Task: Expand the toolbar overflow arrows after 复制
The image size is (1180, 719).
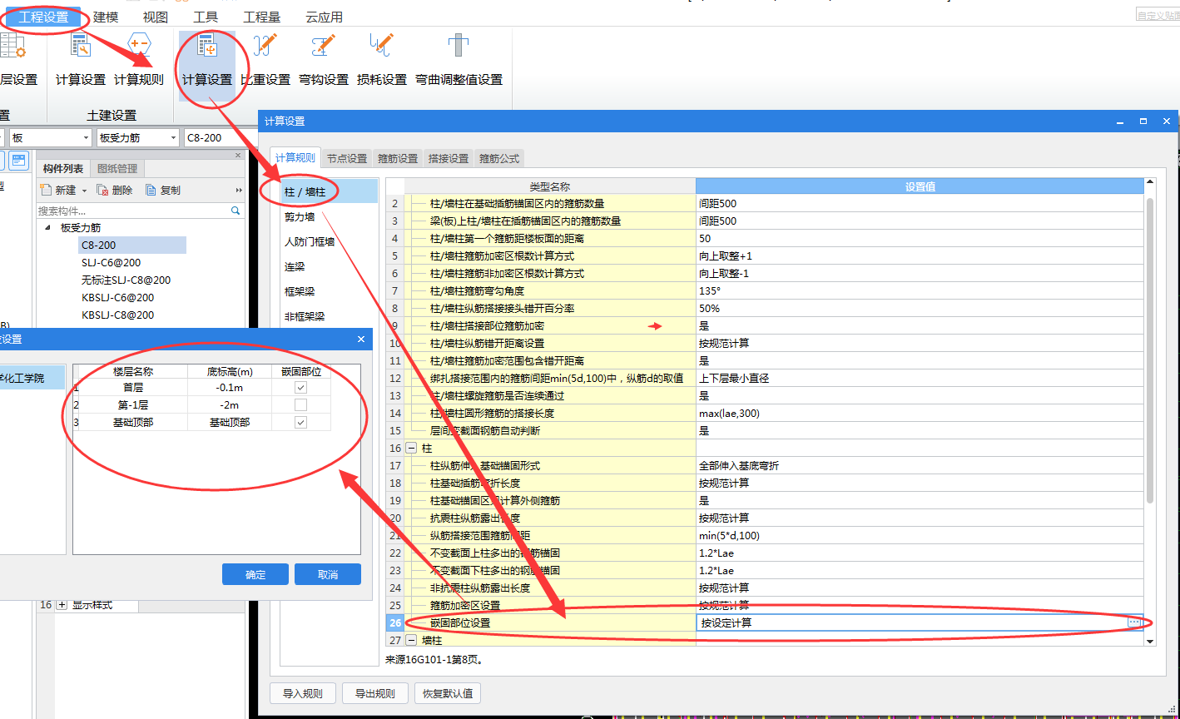Action: point(239,191)
